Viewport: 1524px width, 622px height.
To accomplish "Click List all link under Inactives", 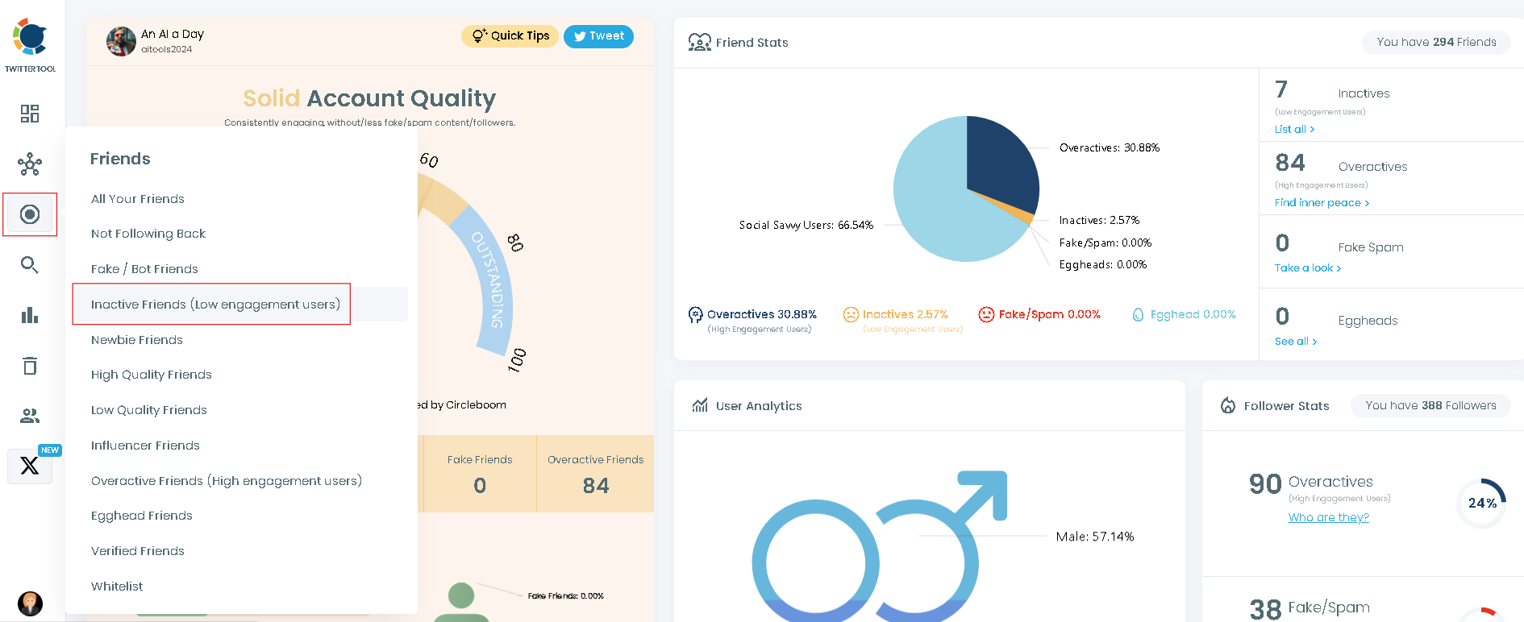I will tap(1294, 129).
